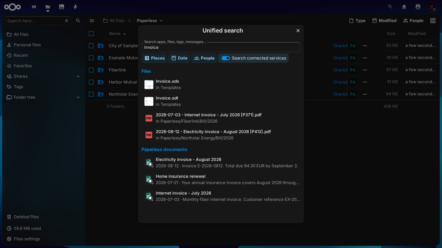
Task: Expand the Folder tree chevron
Action: point(78,97)
